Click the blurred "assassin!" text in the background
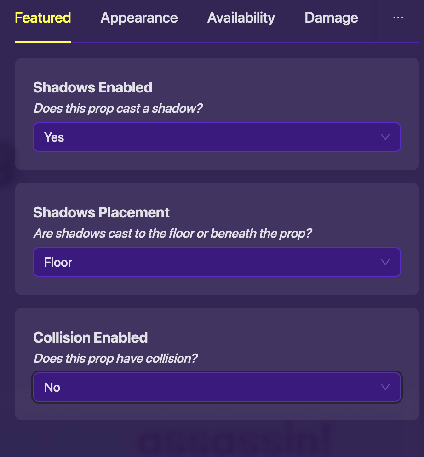The height and width of the screenshot is (457, 424). [x=235, y=441]
